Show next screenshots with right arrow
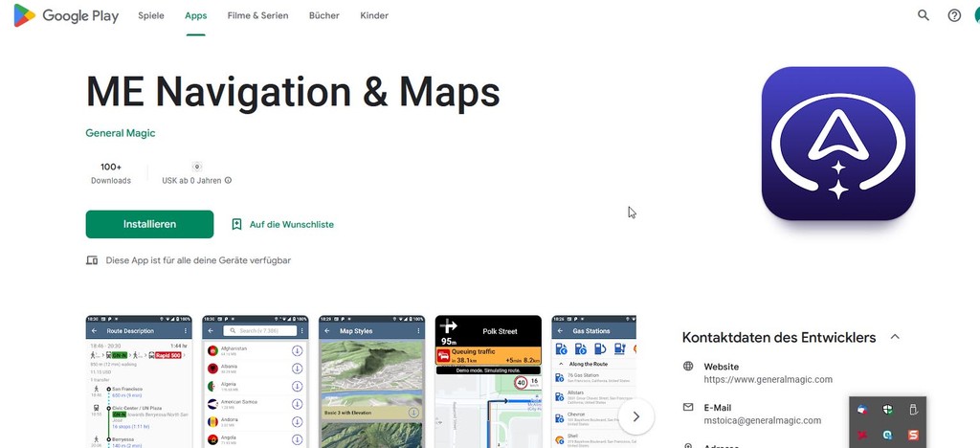980x448 pixels. [x=636, y=416]
